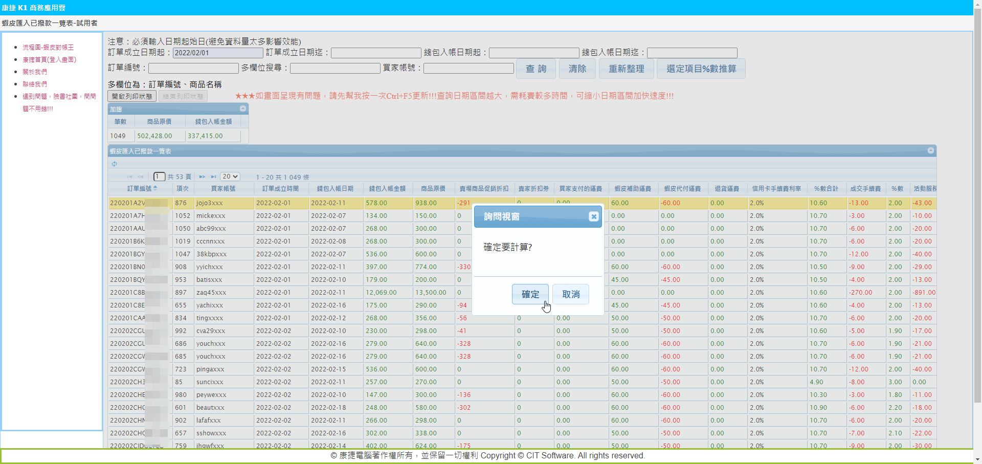This screenshot has width=982, height=464.
Task: Collapse the 蝦皮匯入已撥款一覽表 grid panel
Action: 931,150
